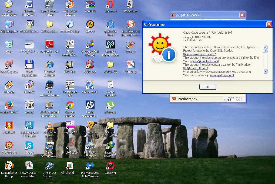
Task: Select the Freemake Video Converter icon
Action: point(90,129)
